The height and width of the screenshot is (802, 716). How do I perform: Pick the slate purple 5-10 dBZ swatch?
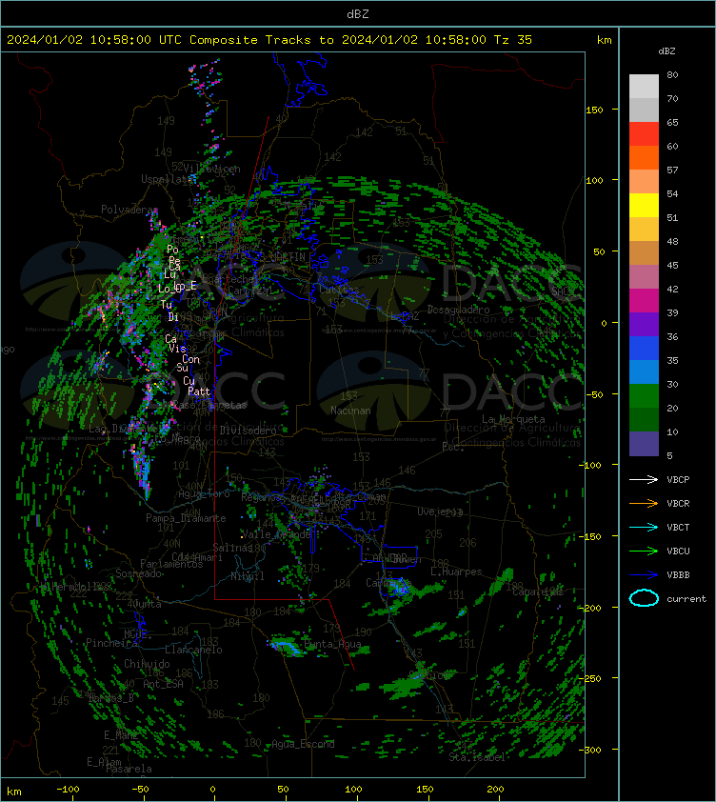[x=644, y=444]
